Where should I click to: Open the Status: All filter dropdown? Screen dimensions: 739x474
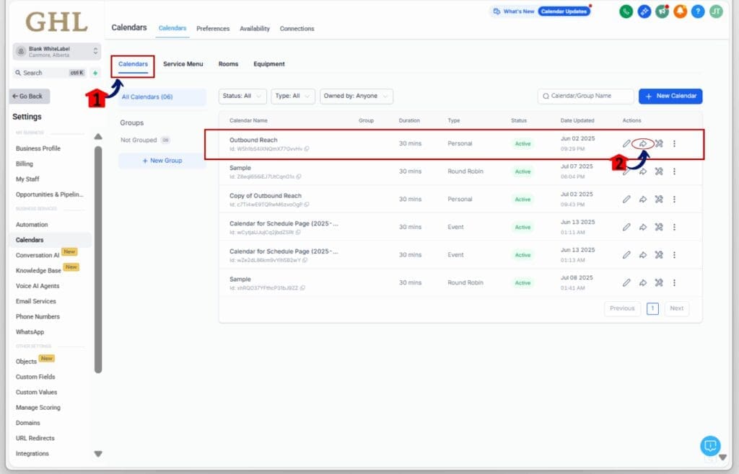click(x=242, y=96)
